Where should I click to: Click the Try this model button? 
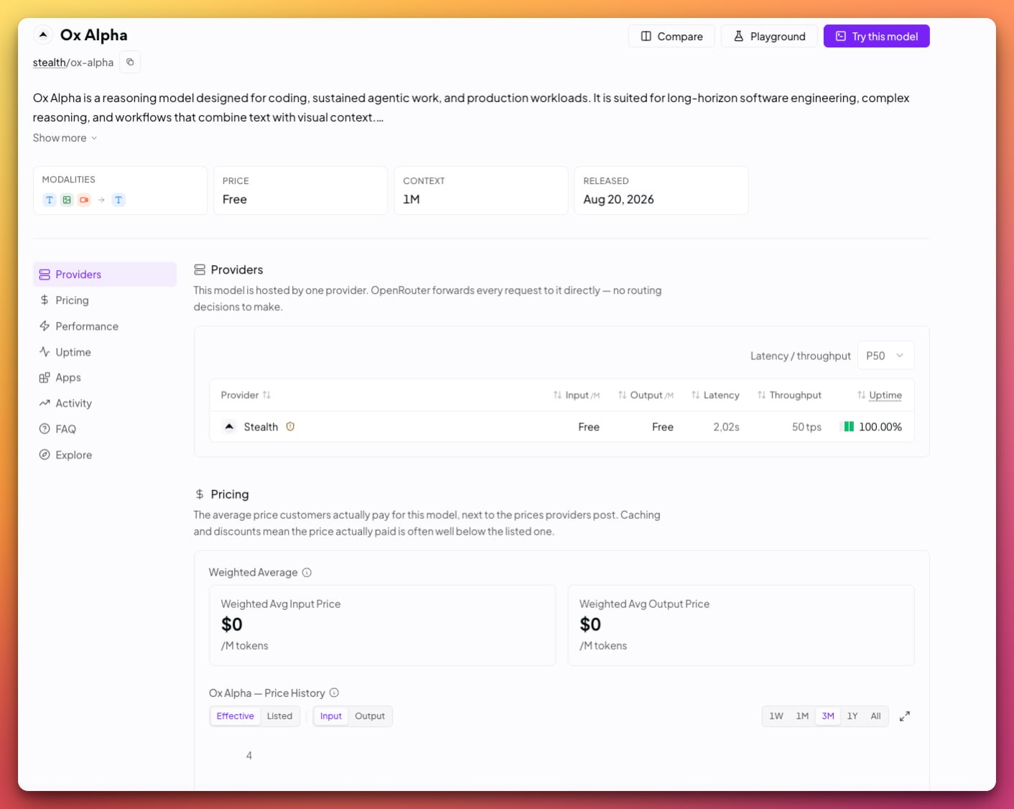coord(877,37)
